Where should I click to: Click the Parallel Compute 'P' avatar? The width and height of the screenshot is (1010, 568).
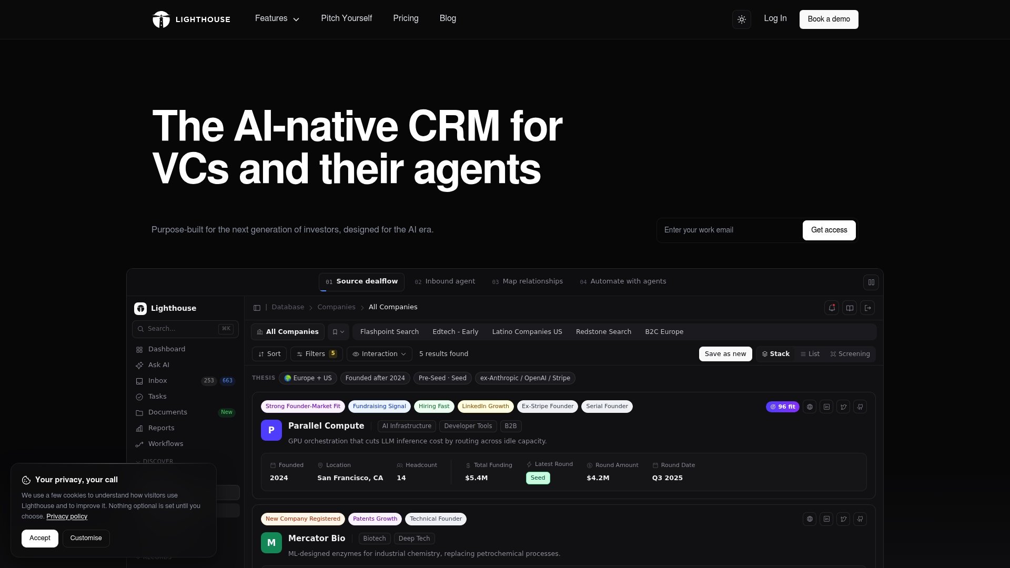271,430
